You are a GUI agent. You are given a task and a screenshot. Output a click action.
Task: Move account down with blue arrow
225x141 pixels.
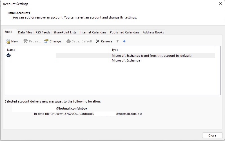pos(124,41)
